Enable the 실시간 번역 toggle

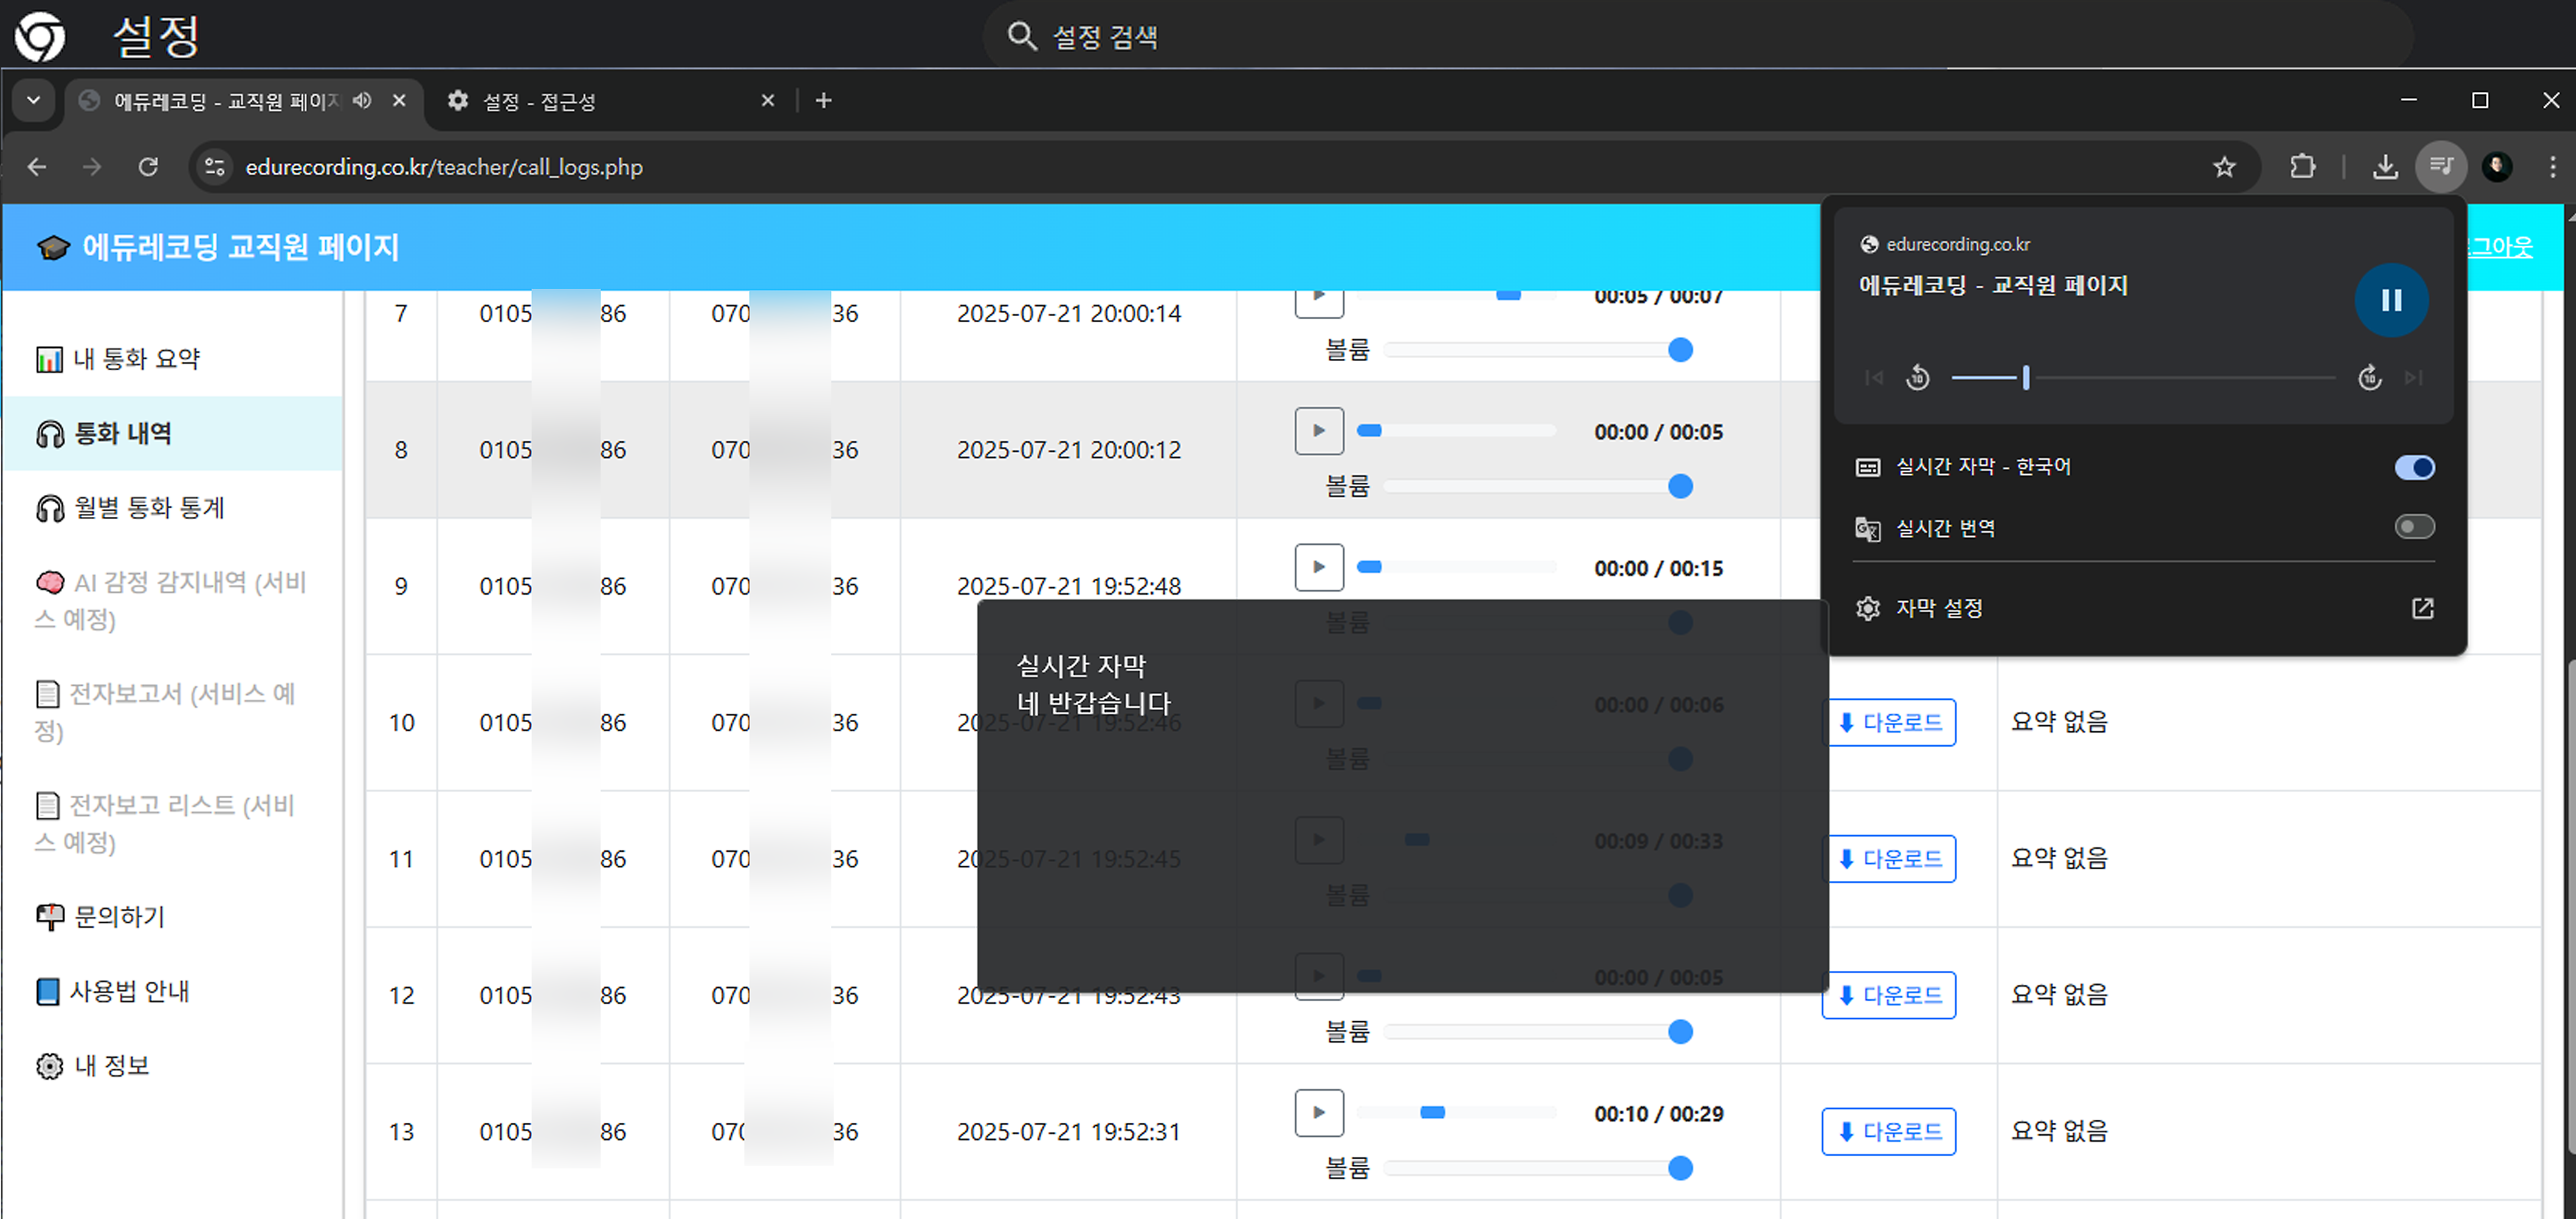(x=2415, y=527)
